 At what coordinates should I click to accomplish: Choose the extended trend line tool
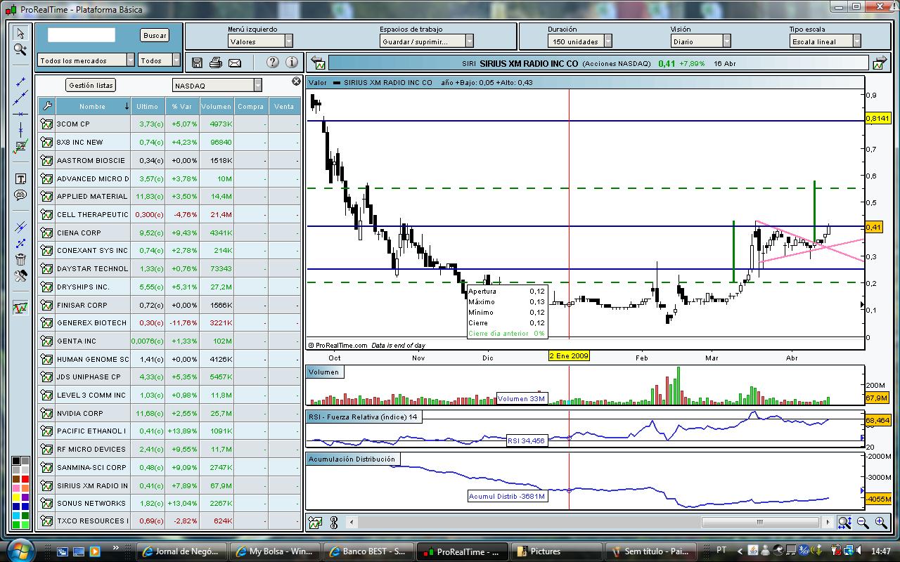[20, 98]
